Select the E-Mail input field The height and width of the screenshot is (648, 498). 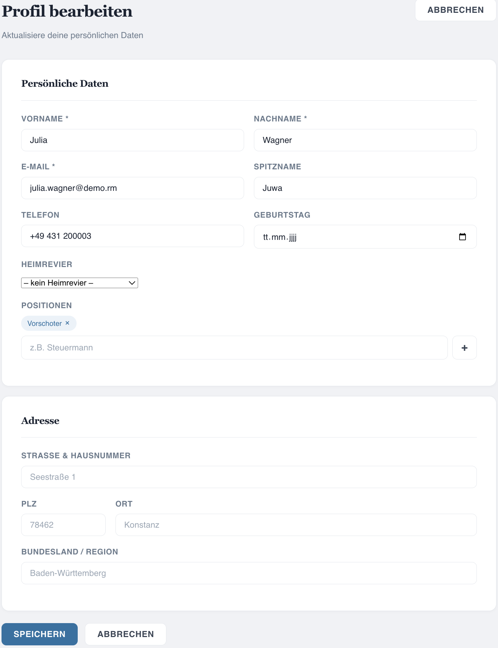click(x=132, y=188)
